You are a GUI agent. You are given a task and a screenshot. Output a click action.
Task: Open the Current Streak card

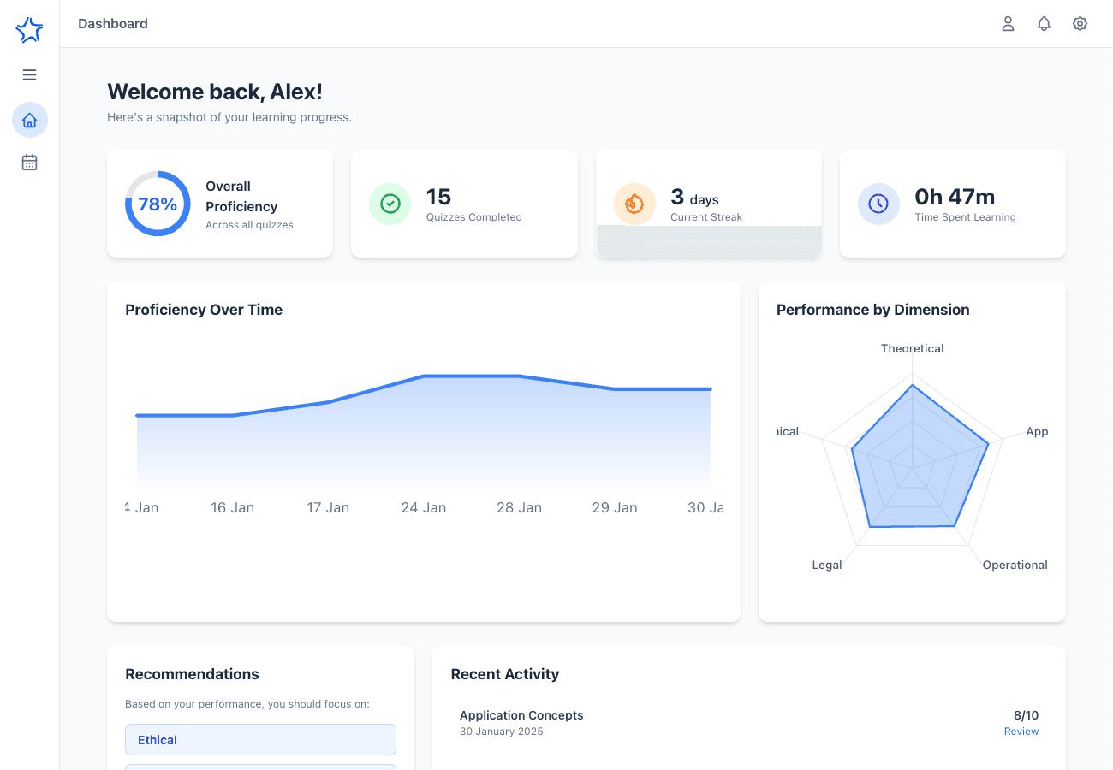point(708,204)
